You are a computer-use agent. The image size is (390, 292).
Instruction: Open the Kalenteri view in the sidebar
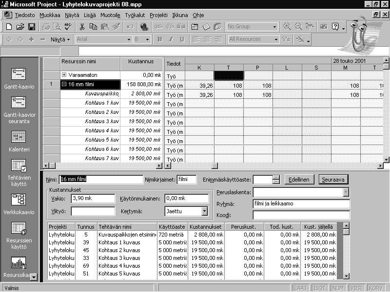19,141
